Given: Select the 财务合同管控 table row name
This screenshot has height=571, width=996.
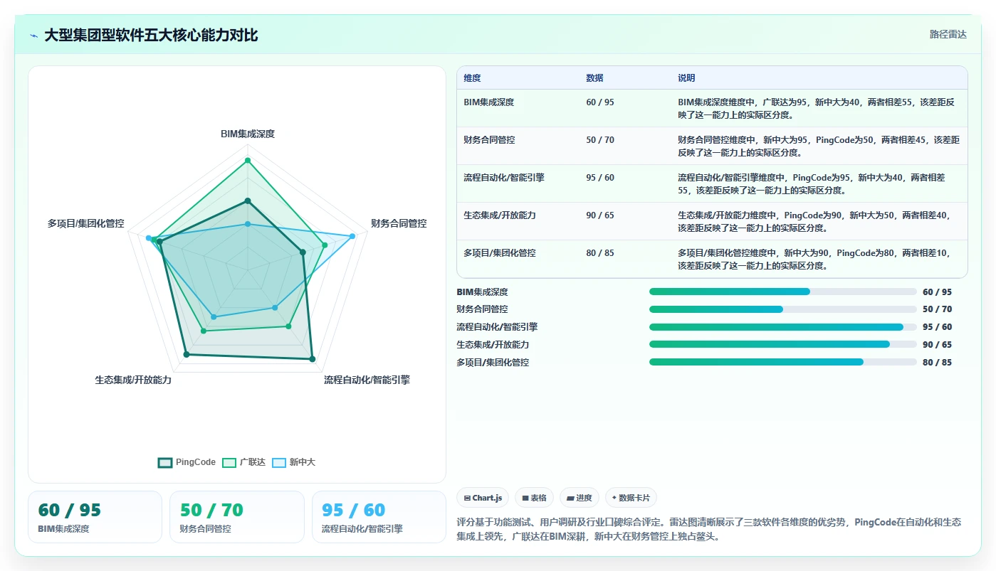Looking at the screenshot, I should tap(489, 140).
